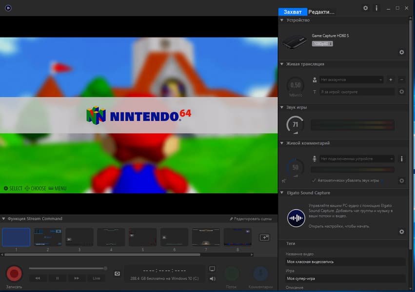
Task: Toggle the Комментарии microphone button
Action: [260, 274]
